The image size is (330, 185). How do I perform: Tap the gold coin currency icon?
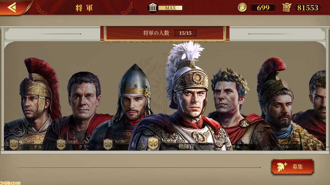click(242, 8)
